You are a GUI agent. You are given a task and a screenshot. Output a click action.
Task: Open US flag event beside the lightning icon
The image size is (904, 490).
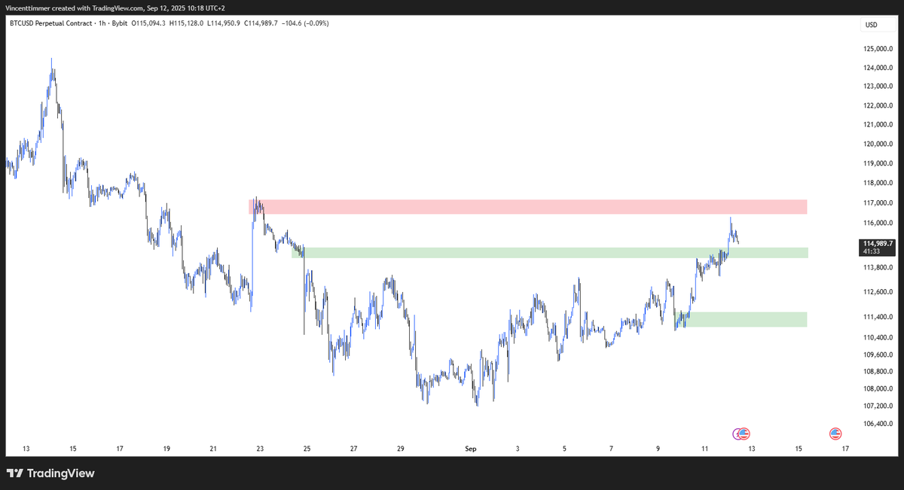coord(745,434)
